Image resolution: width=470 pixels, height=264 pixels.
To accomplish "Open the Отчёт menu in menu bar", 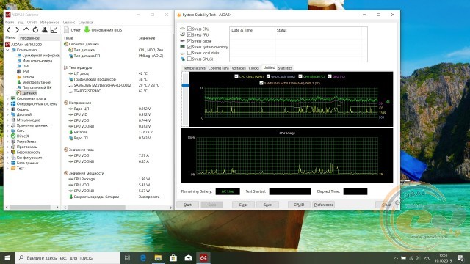I will pos(32,23).
